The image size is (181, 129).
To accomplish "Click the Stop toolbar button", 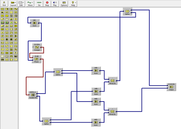I will pos(47,4).
